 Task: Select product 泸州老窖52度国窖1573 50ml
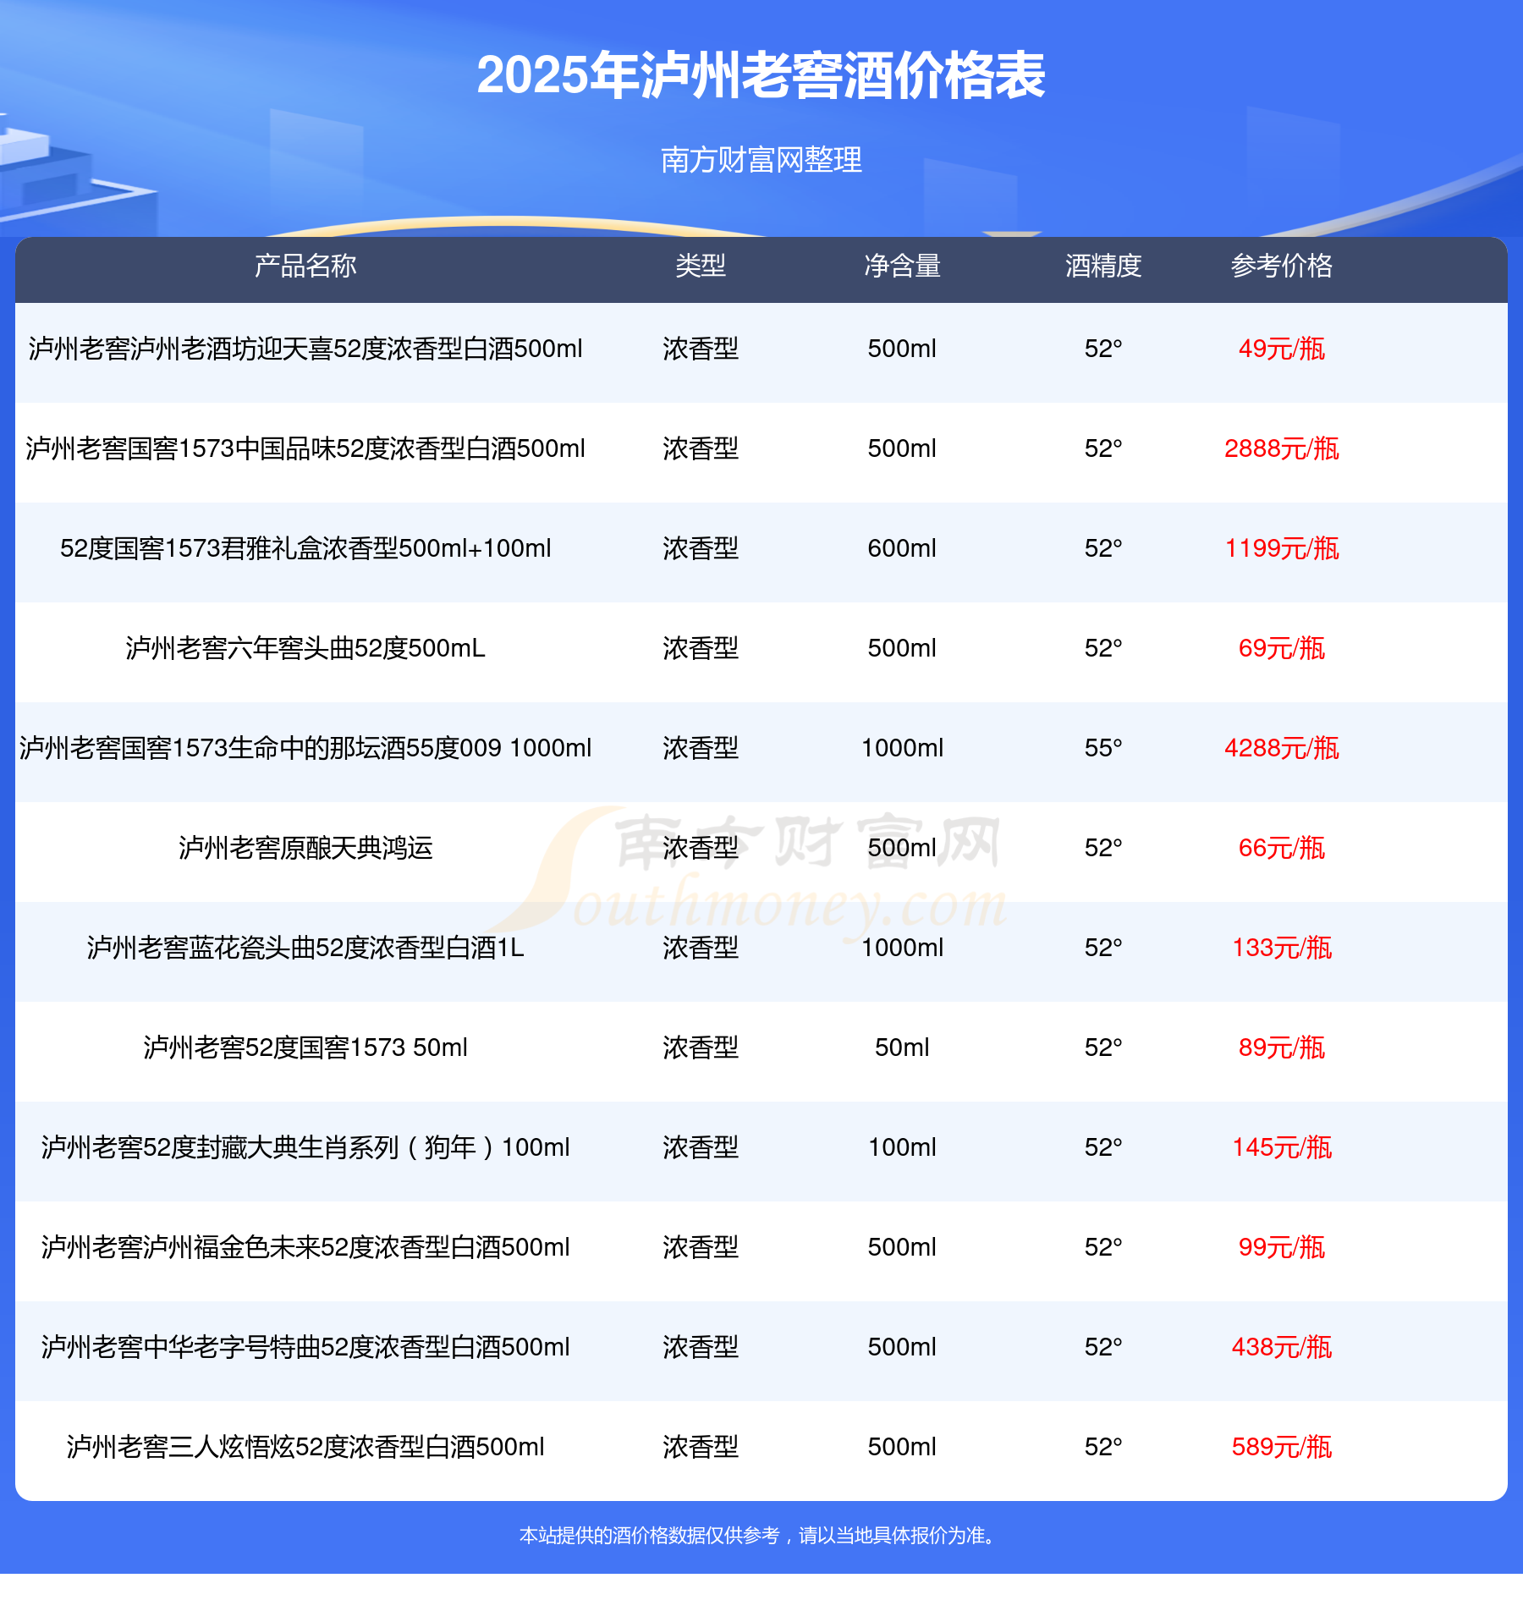click(x=305, y=1047)
